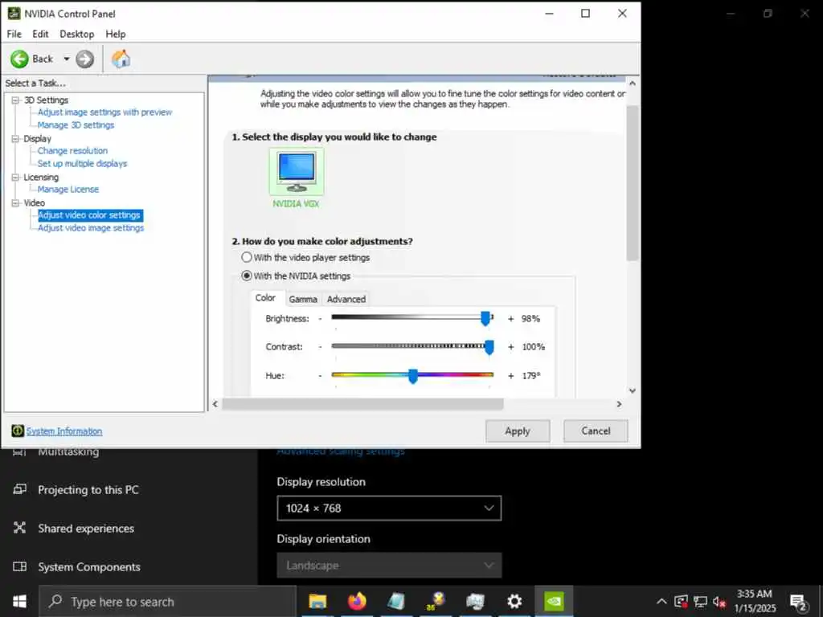Collapse the Video tree node
Image resolution: width=823 pixels, height=617 pixels.
tap(15, 202)
